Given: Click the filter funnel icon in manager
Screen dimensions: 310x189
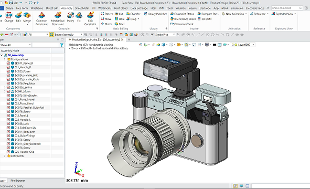Looking at the screenshot, I should click(62, 45).
